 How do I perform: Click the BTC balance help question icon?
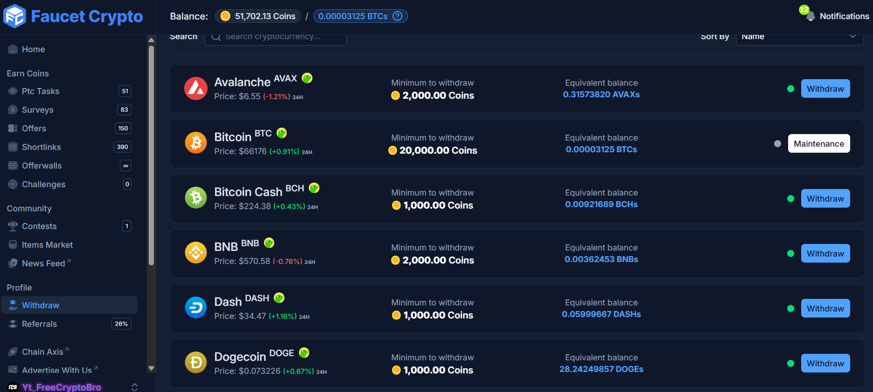[x=397, y=16]
